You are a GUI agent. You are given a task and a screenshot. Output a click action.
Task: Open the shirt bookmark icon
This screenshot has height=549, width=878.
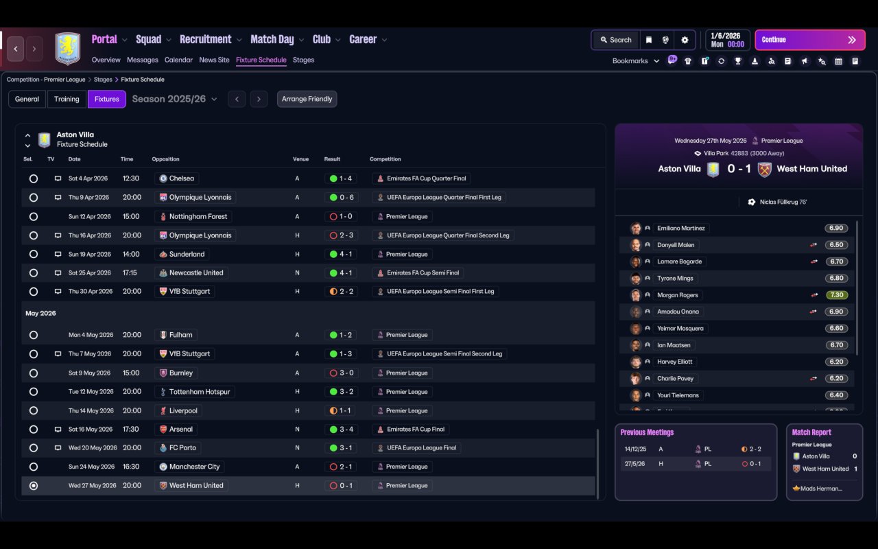(688, 61)
